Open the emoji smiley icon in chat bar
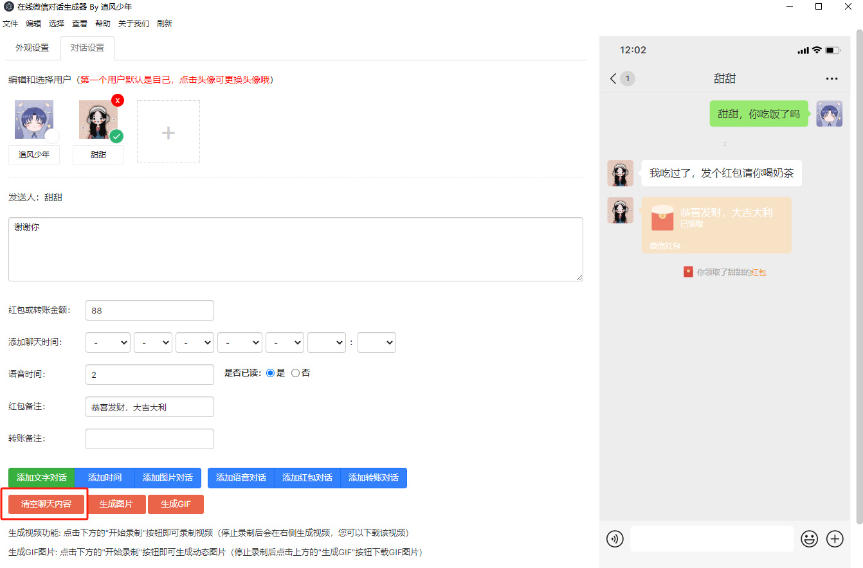The image size is (863, 568). click(809, 539)
